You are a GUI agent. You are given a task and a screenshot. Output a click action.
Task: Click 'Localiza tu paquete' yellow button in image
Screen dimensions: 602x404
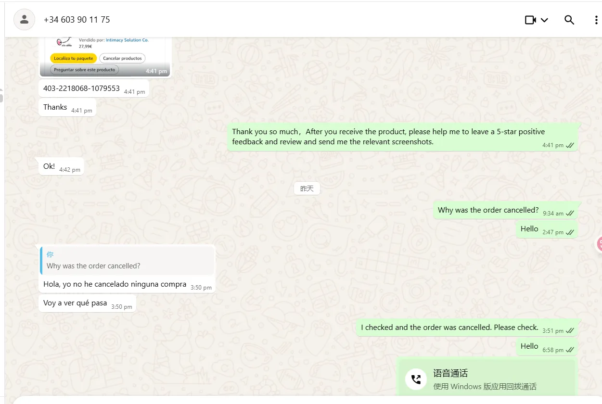click(73, 58)
